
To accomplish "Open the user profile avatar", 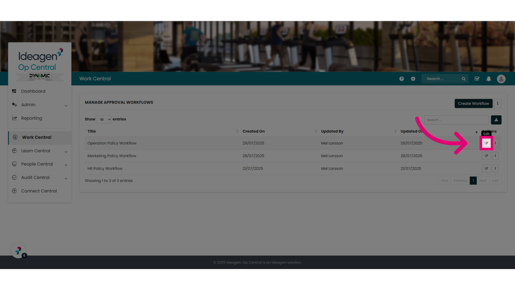I will click(x=501, y=79).
